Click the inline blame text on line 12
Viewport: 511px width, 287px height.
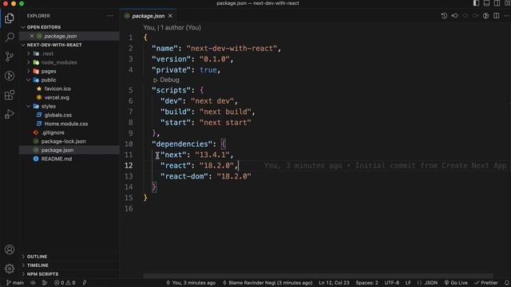tap(385, 165)
